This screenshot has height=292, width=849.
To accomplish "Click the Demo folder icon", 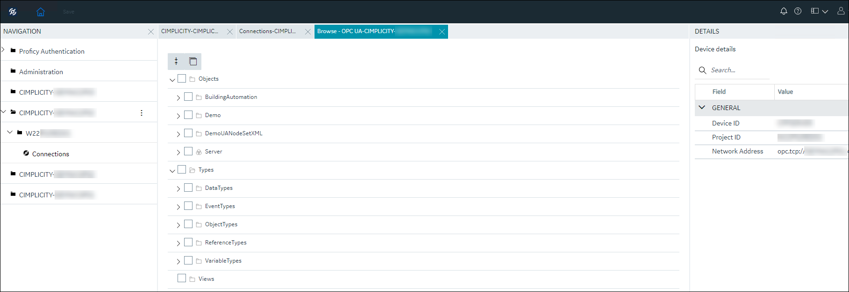I will 199,116.
